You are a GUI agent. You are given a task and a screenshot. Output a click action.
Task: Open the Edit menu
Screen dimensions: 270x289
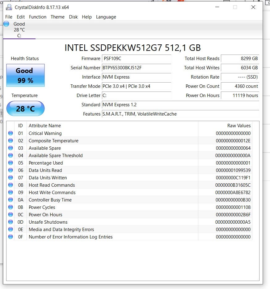21,17
